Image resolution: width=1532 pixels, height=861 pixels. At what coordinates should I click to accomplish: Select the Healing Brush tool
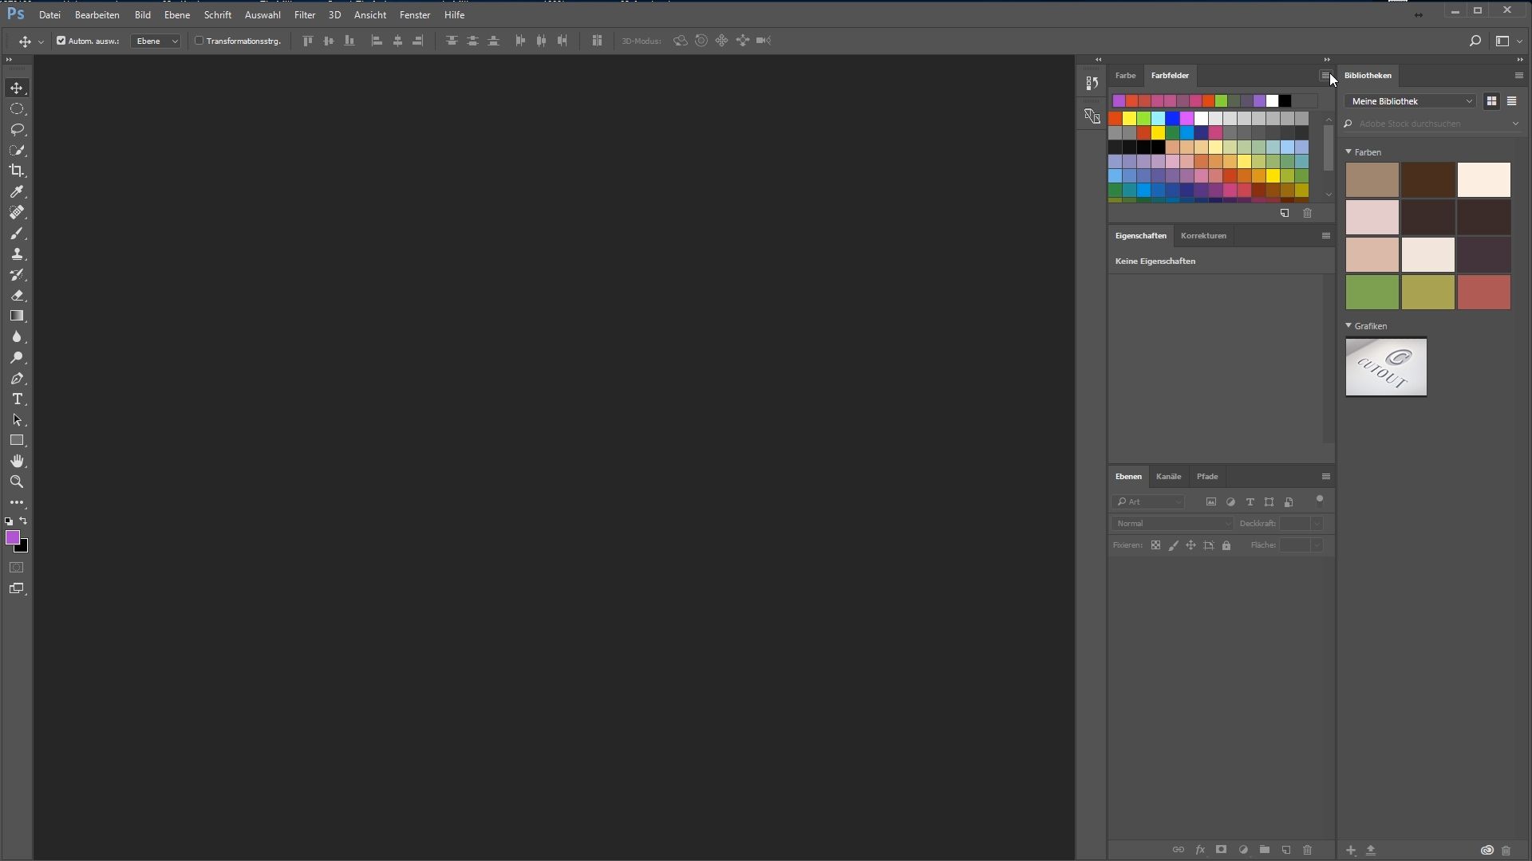coord(17,213)
